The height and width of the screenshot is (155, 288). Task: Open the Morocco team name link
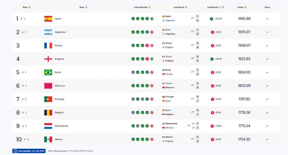pyautogui.click(x=60, y=86)
